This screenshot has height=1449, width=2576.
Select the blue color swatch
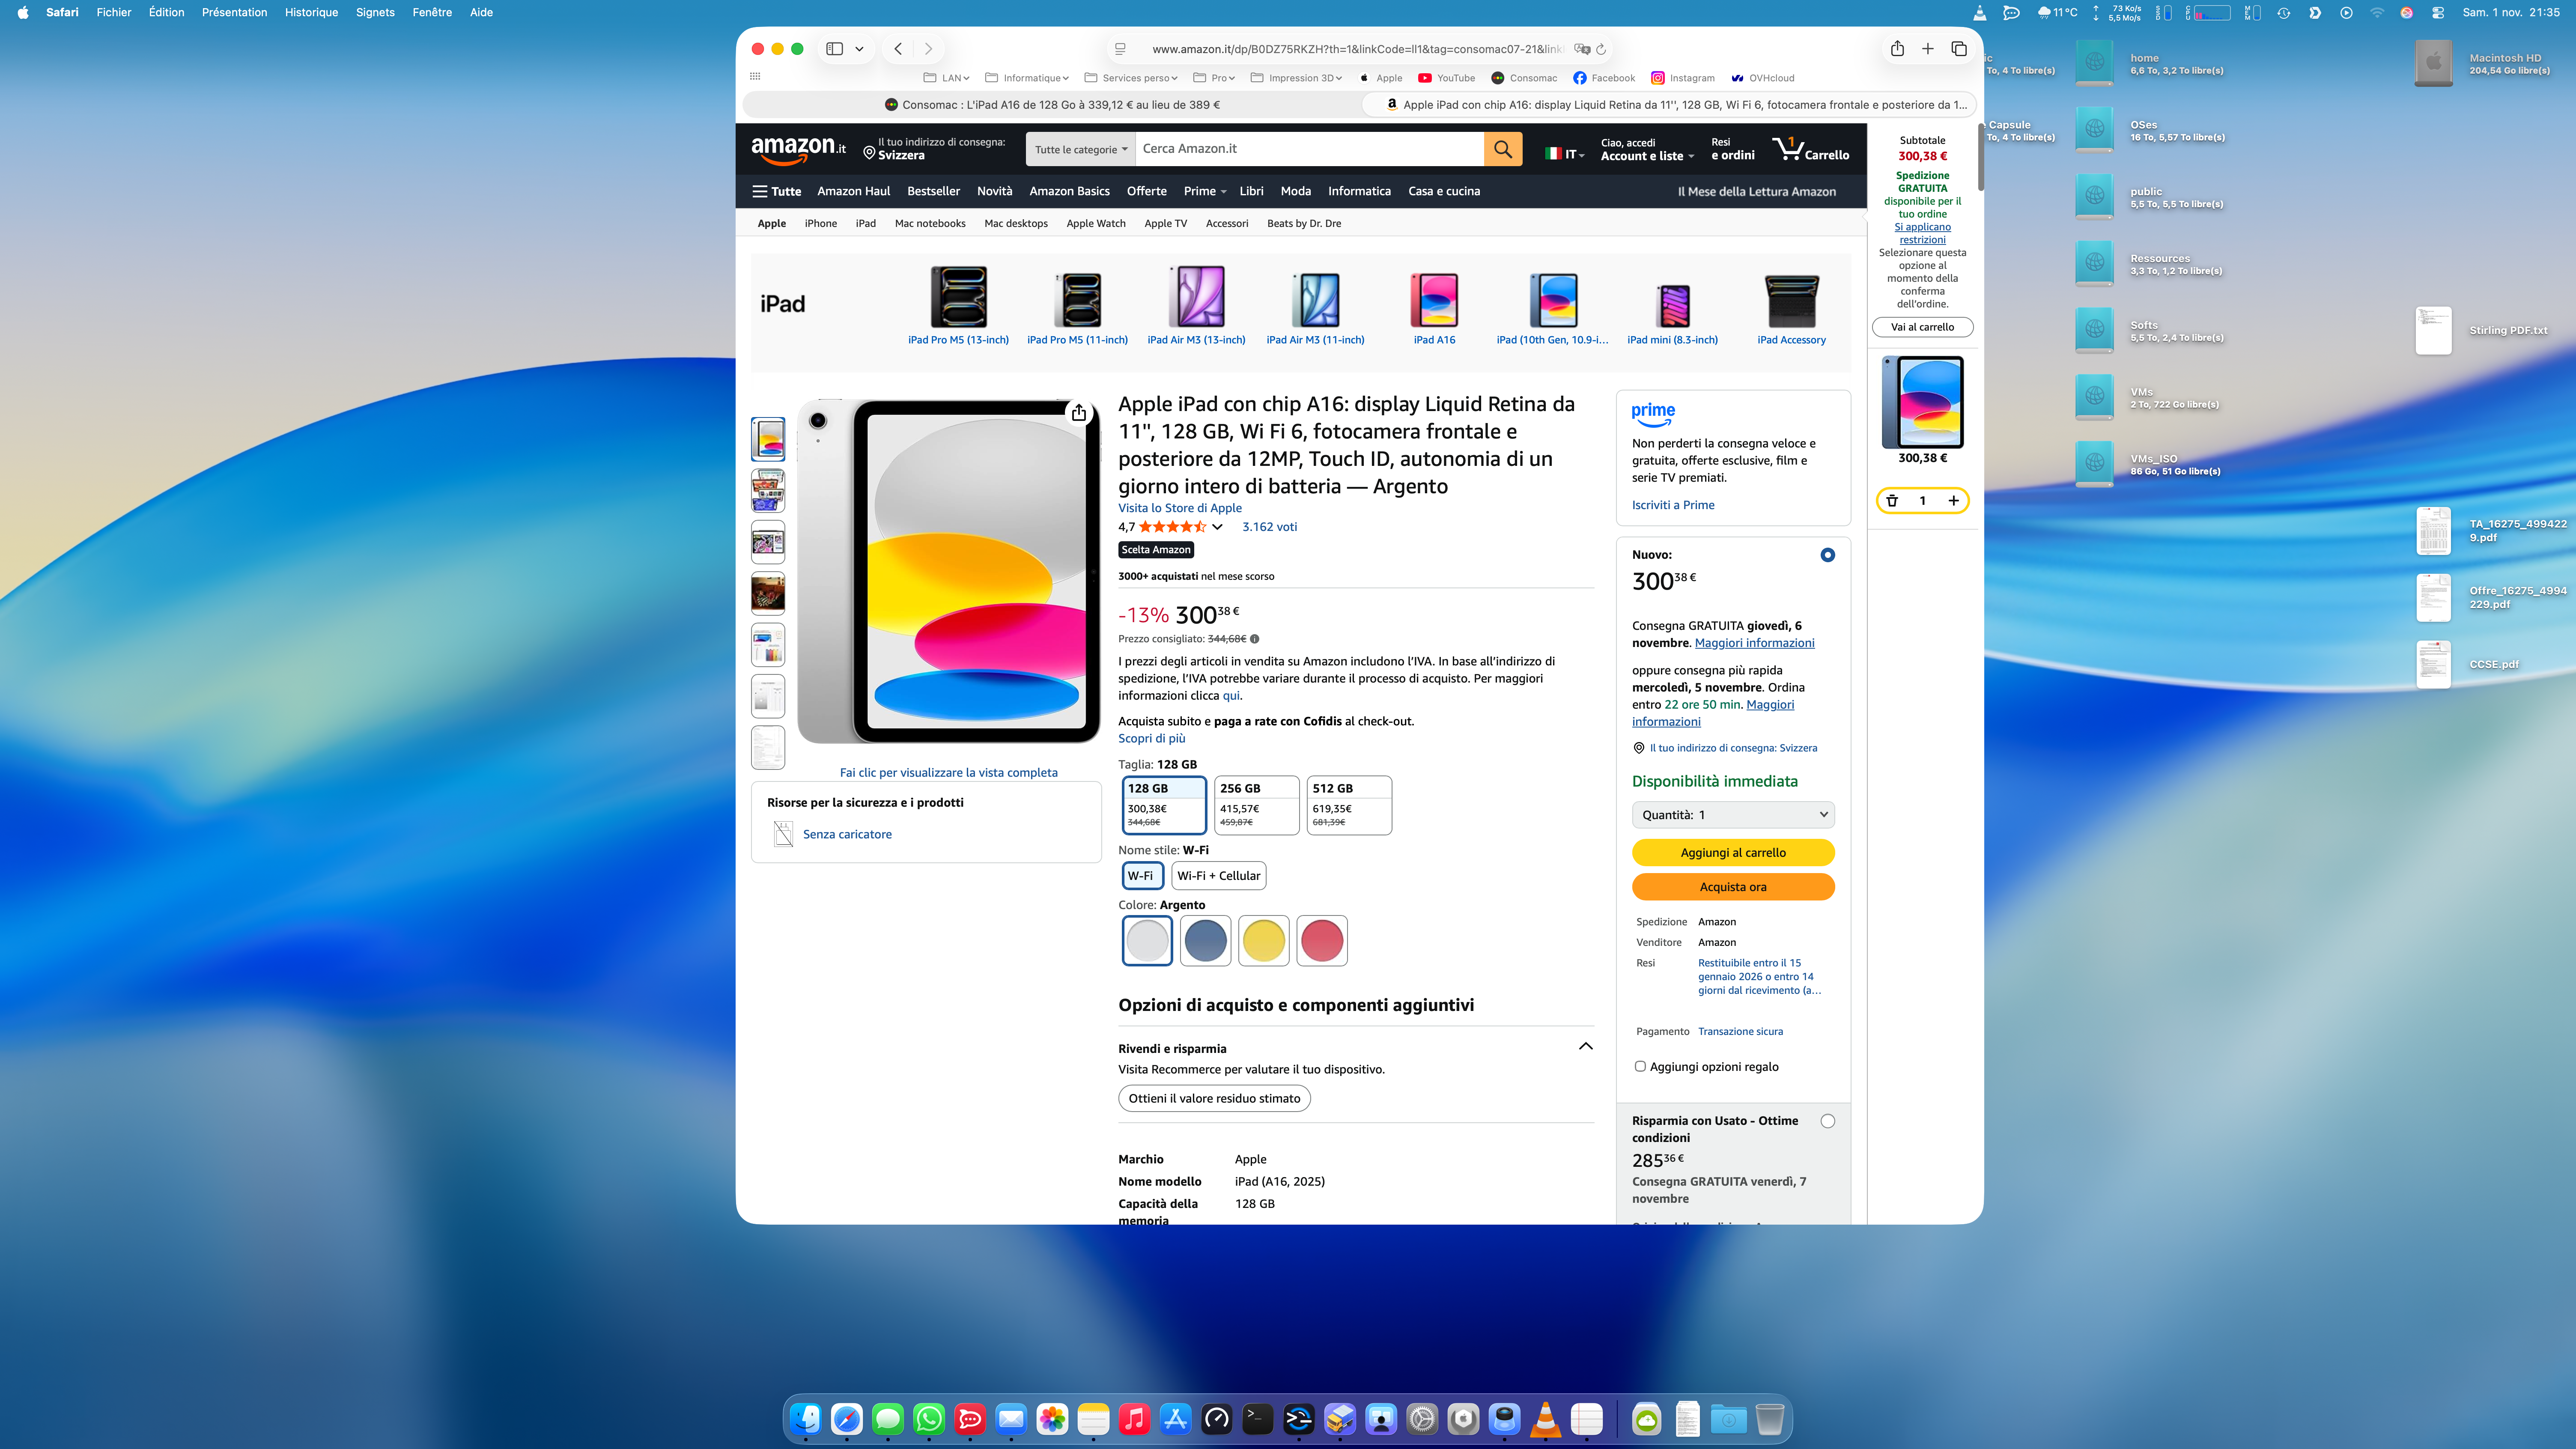tap(1205, 940)
